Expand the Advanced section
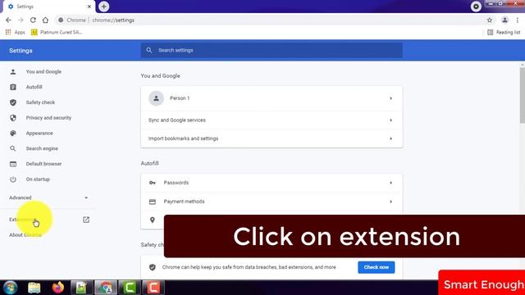This screenshot has width=525, height=295. click(48, 197)
